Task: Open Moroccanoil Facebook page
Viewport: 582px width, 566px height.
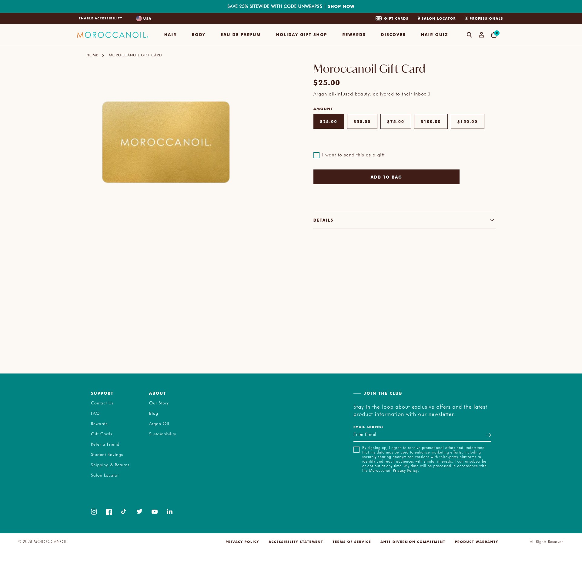Action: [109, 512]
